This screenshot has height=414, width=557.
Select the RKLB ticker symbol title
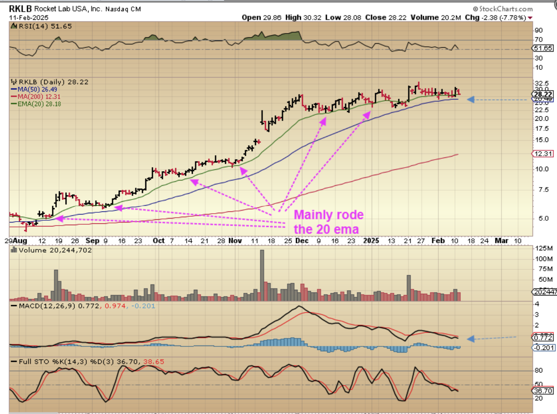tap(21, 8)
